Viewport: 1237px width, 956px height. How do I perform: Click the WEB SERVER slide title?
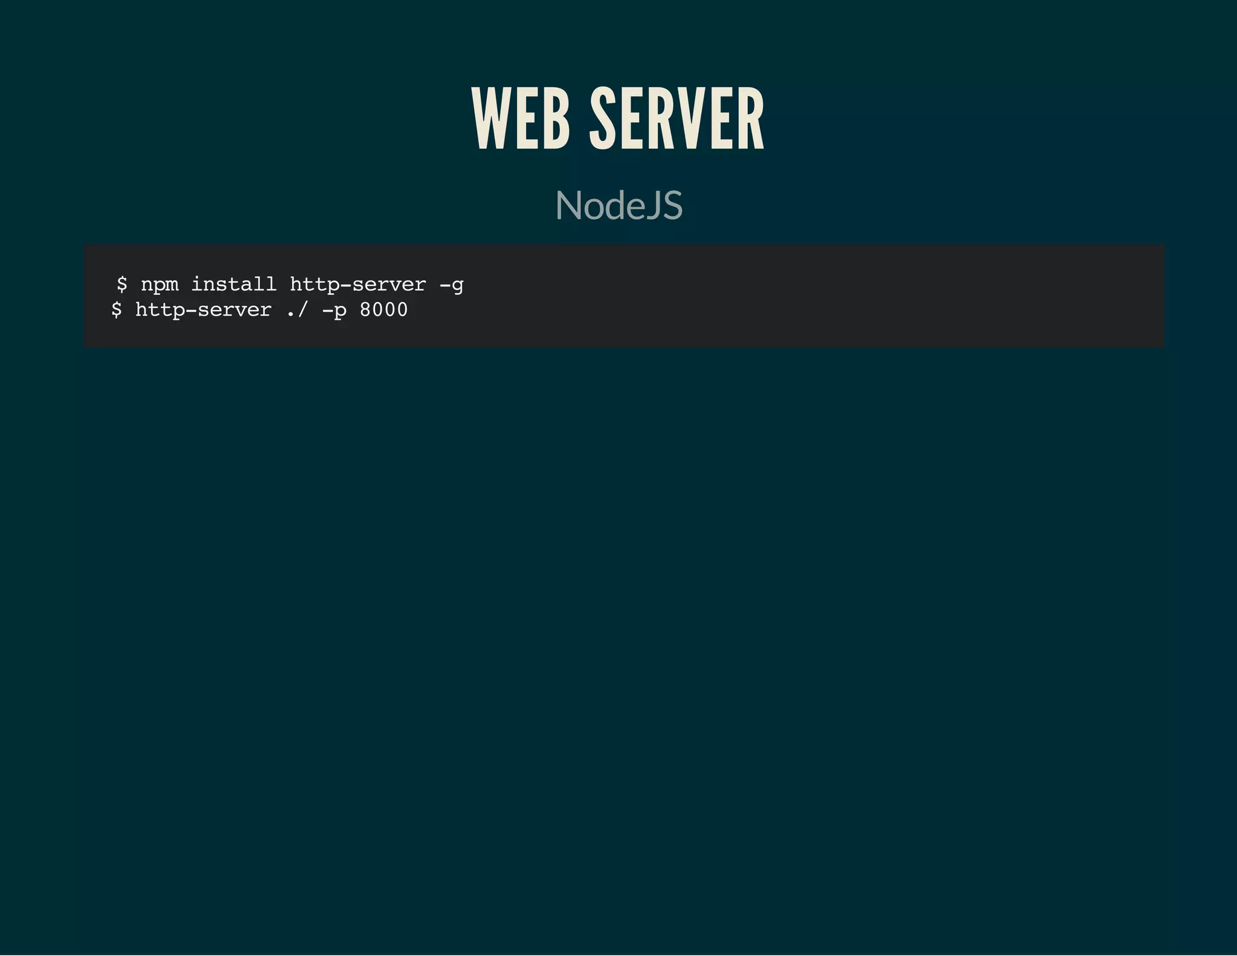point(618,118)
